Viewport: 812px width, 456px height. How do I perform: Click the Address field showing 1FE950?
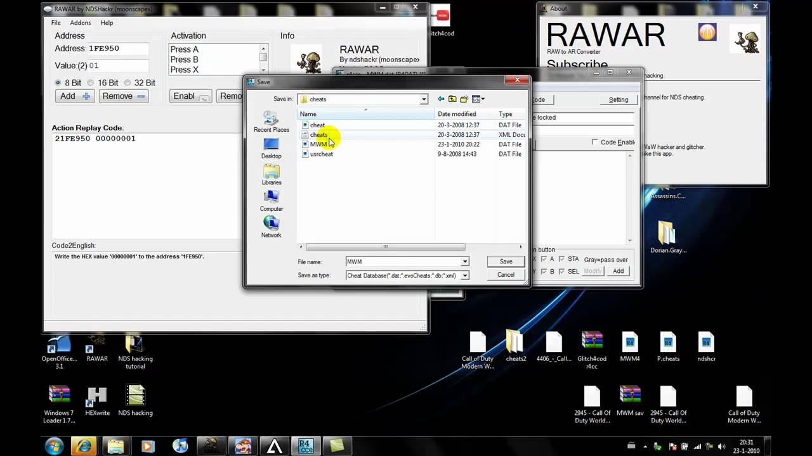pyautogui.click(x=118, y=49)
